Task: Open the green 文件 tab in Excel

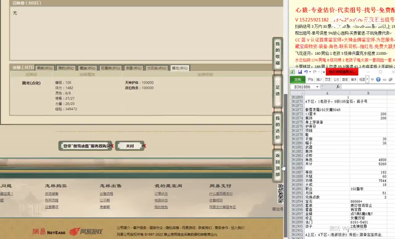Action: coord(298,80)
